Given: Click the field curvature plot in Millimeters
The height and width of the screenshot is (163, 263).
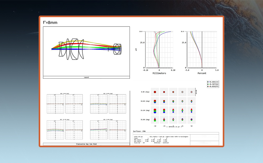Looking at the screenshot, I should pos(159,50).
